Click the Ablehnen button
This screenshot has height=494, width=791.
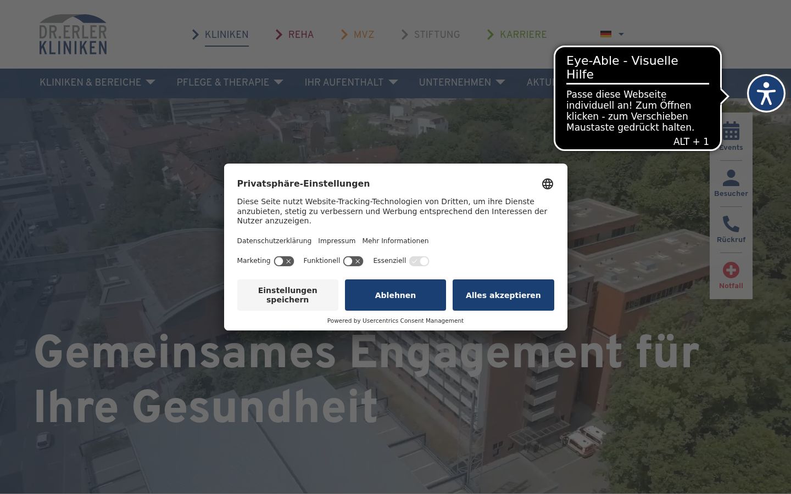(396, 295)
